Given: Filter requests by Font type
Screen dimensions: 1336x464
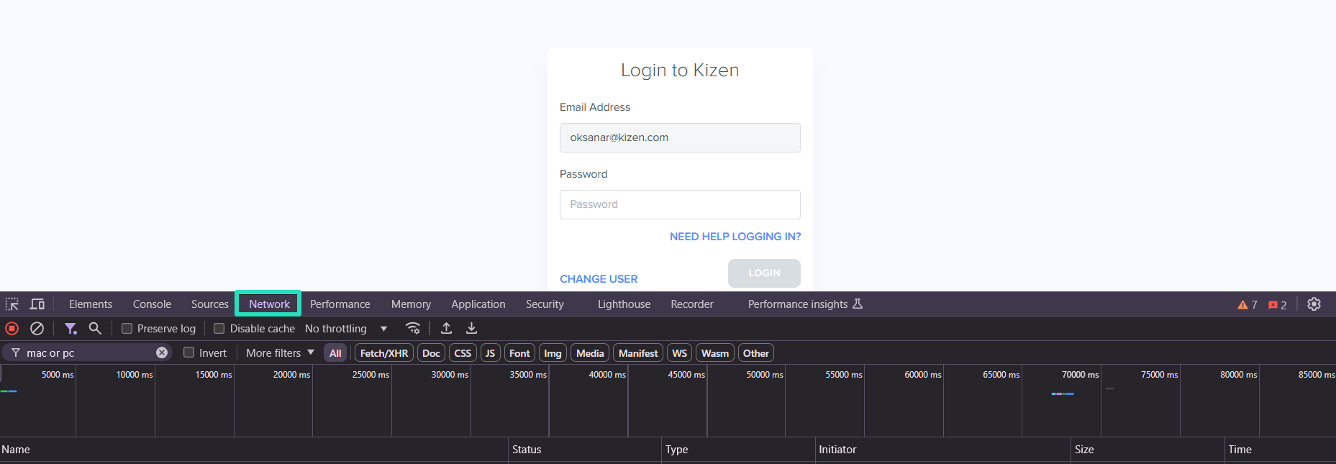Looking at the screenshot, I should (x=519, y=353).
